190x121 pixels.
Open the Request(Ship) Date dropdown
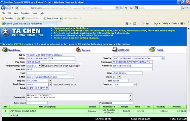(x=40, y=66)
